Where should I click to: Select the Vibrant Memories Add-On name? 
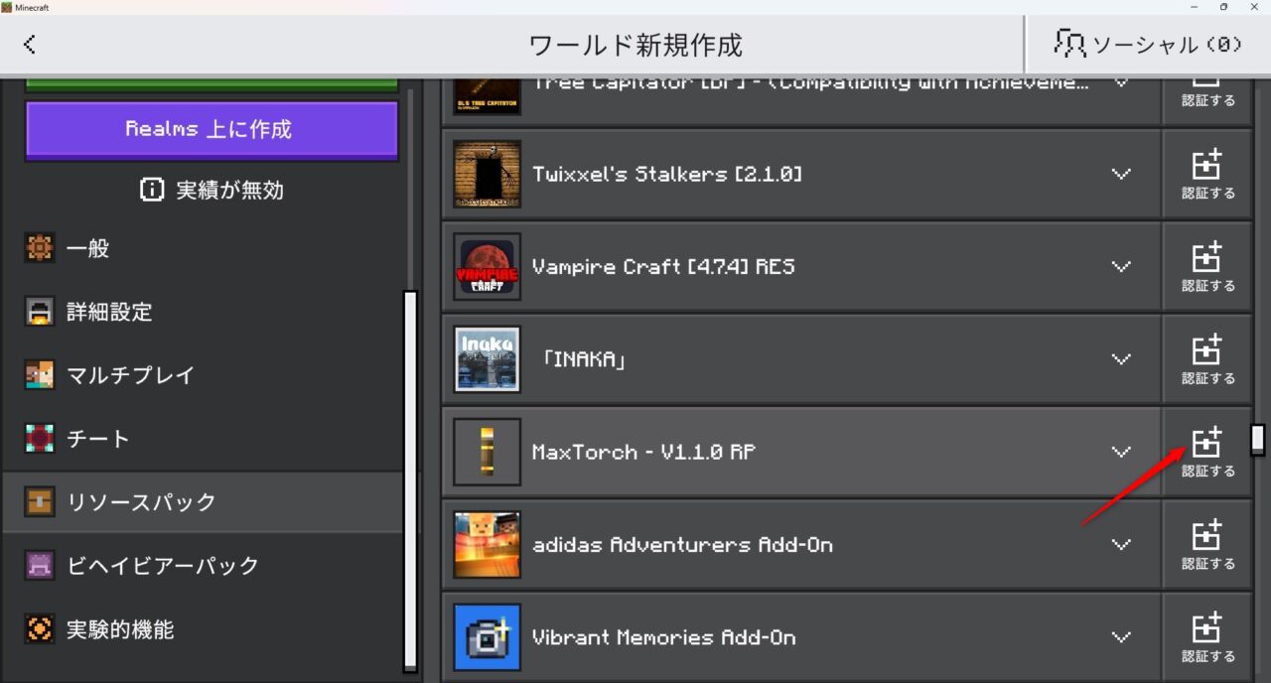(x=664, y=637)
